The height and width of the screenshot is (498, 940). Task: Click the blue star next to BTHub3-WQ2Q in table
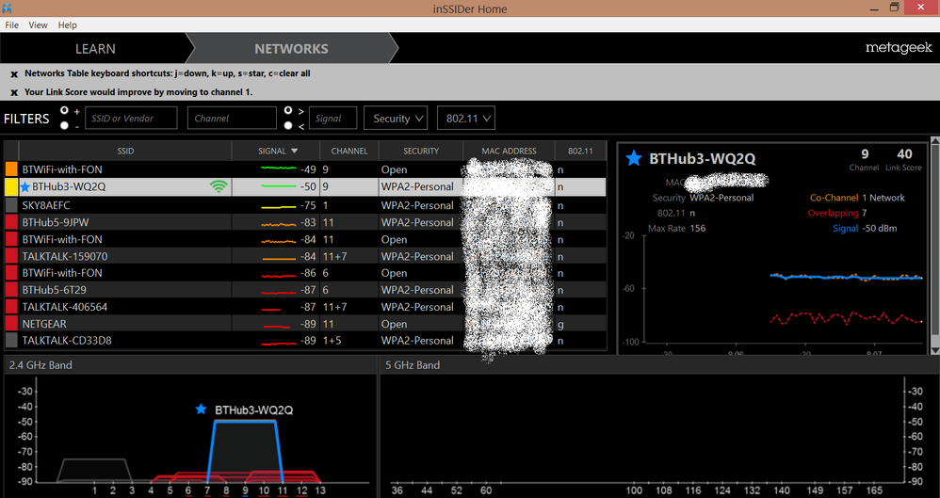pyautogui.click(x=25, y=187)
